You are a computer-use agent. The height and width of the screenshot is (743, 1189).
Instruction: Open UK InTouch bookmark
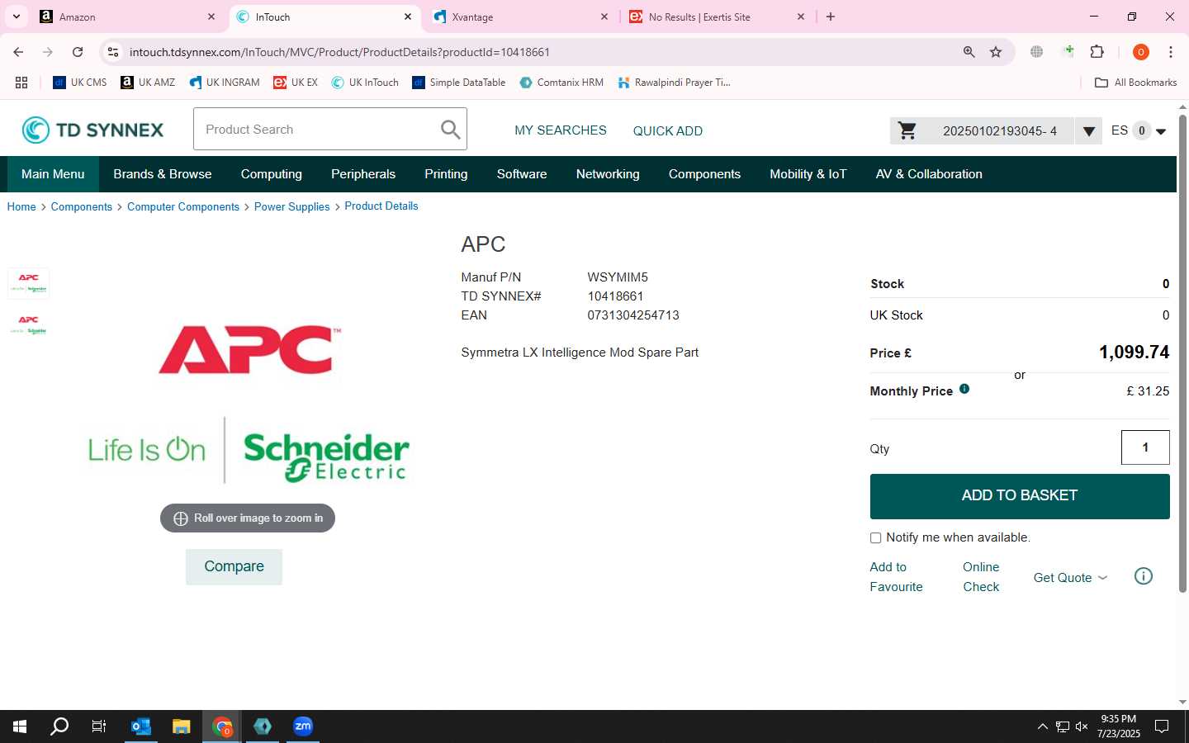(365, 83)
